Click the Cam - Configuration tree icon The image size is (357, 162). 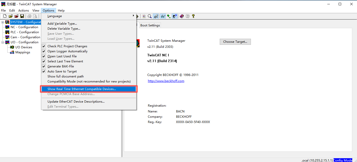[7, 37]
